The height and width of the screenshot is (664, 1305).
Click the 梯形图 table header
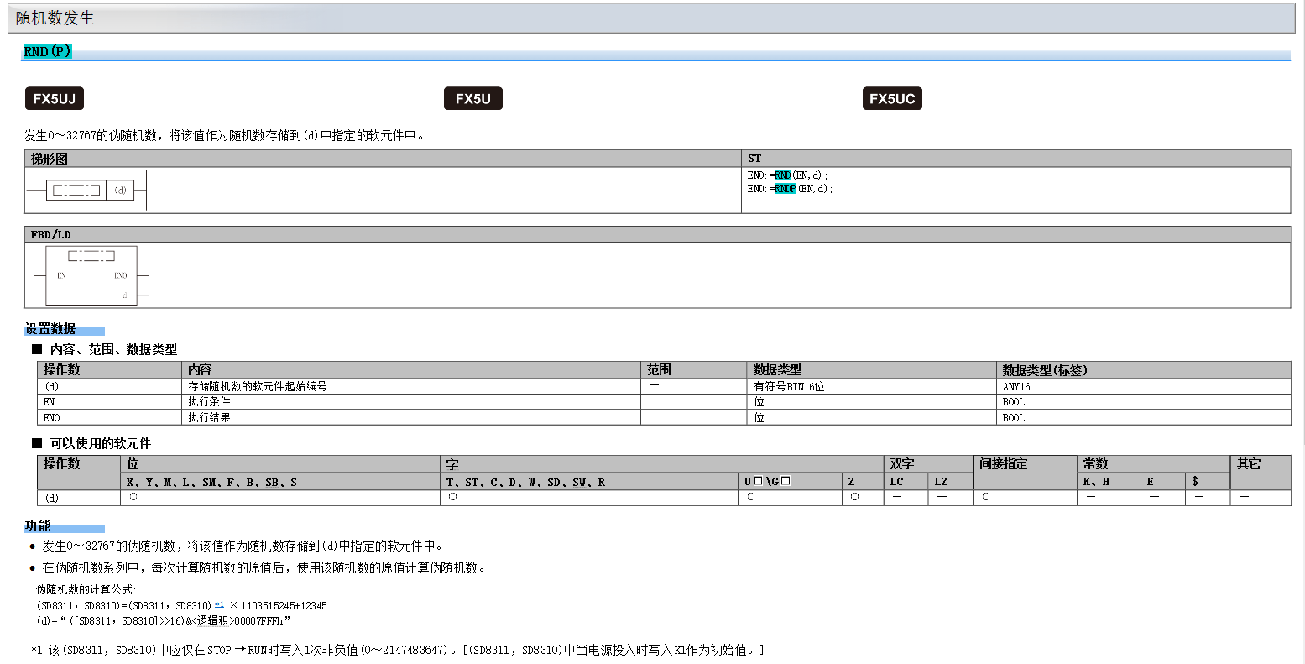(x=50, y=159)
